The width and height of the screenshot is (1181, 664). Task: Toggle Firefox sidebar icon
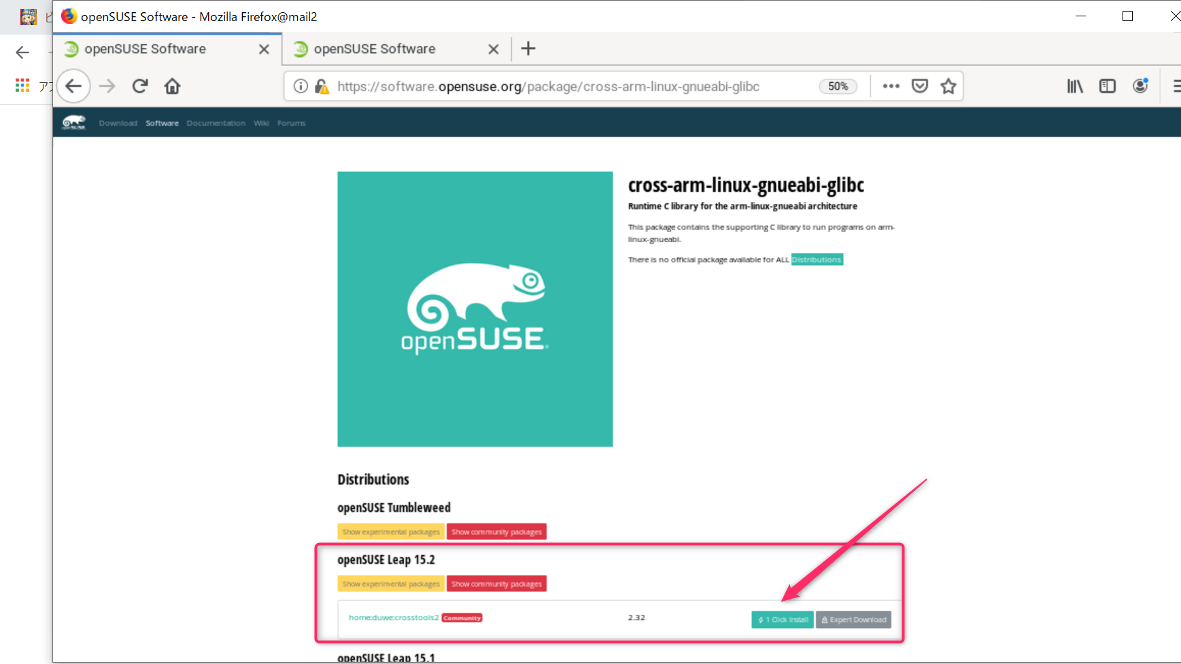coord(1108,86)
